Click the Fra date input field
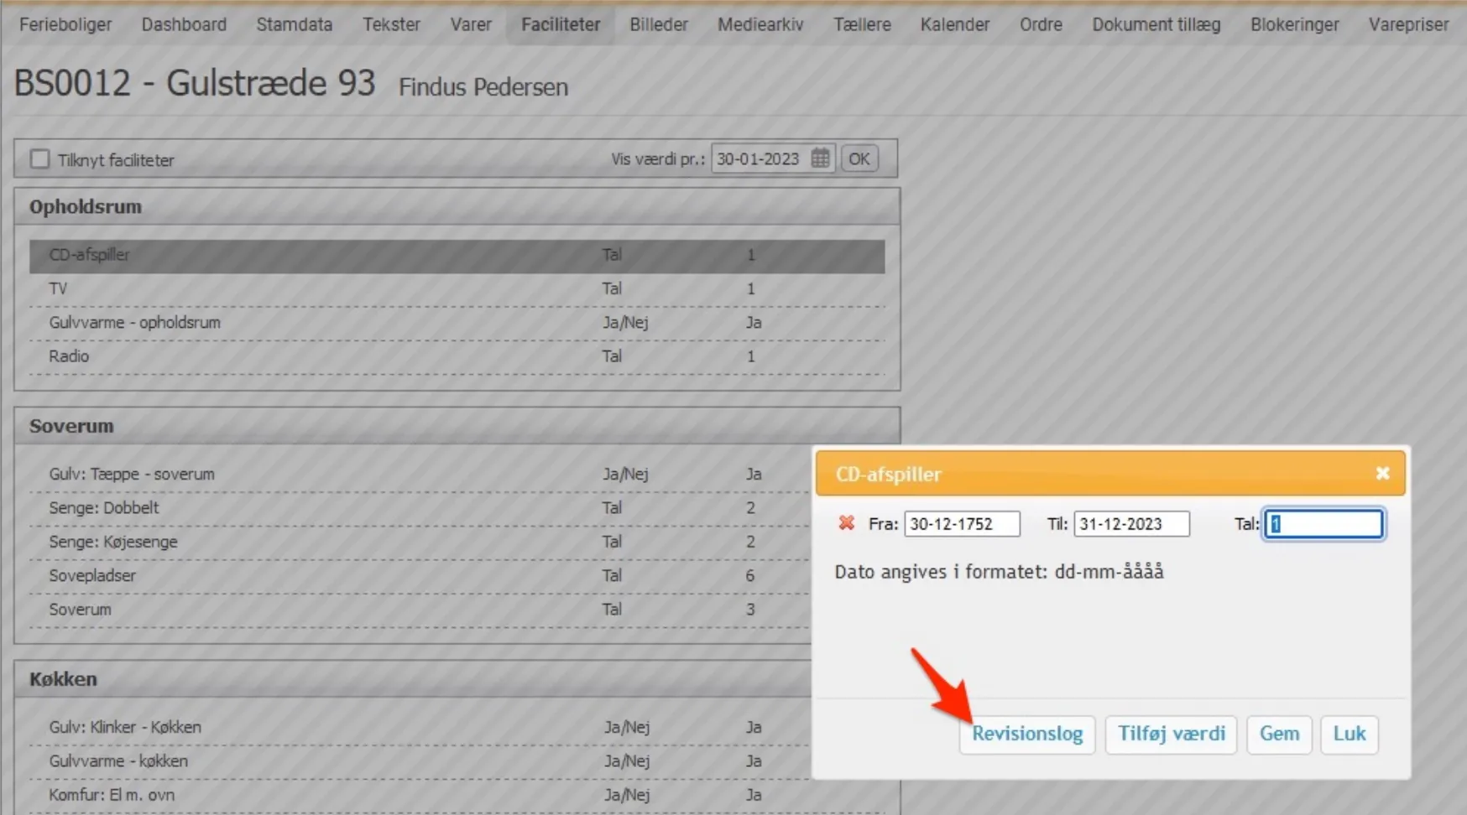1467x815 pixels. click(961, 524)
